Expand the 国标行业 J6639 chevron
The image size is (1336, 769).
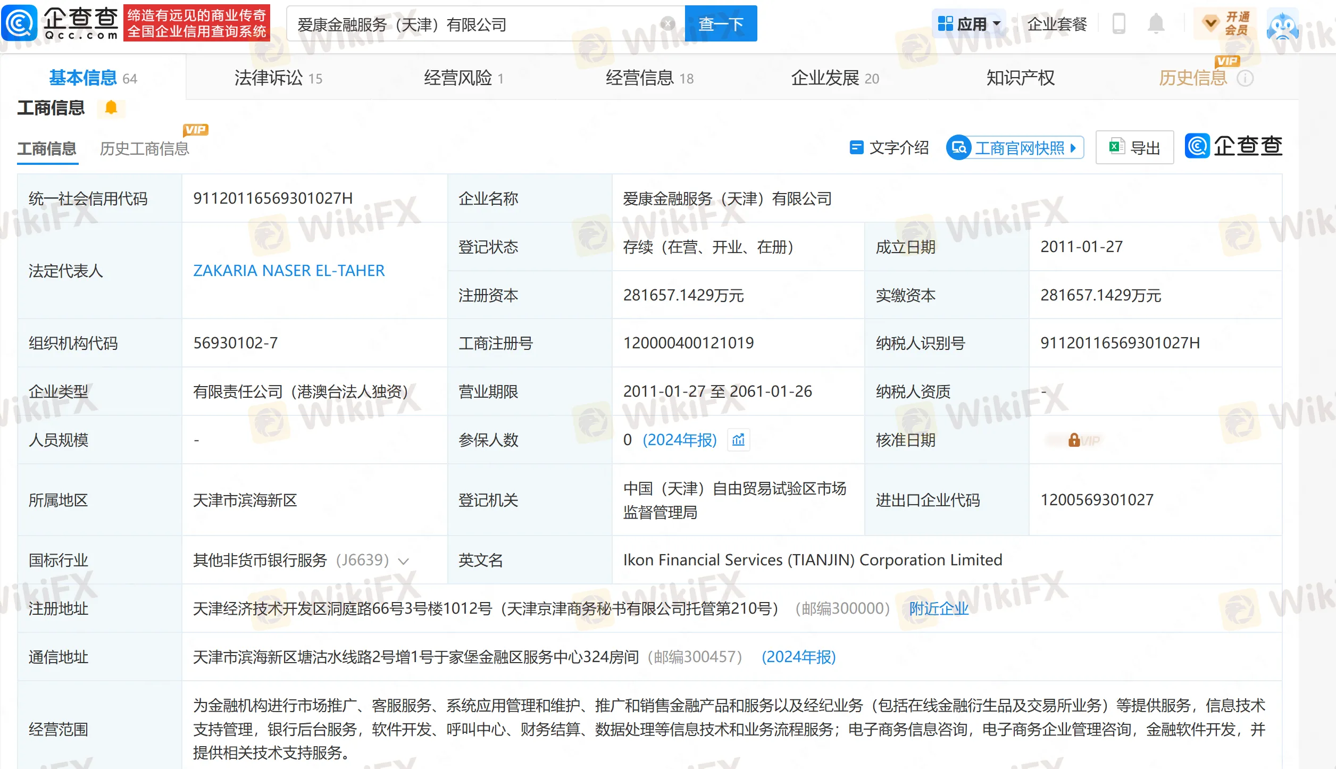pyautogui.click(x=403, y=561)
